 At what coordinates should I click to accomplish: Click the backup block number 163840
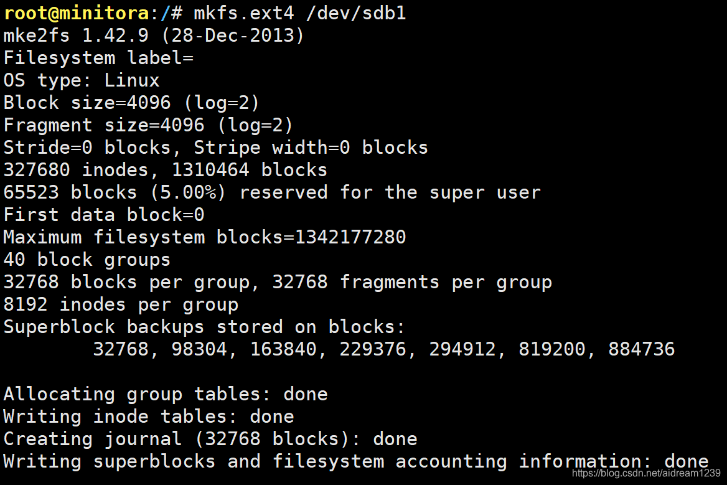click(283, 349)
